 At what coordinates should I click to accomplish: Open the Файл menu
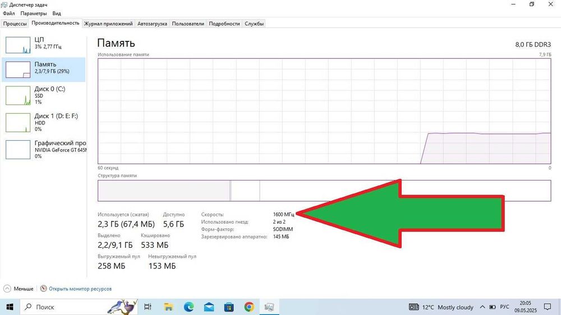(9, 13)
